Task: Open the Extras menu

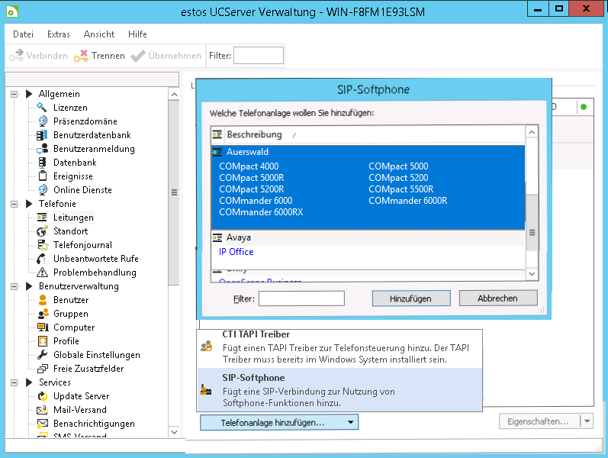Action: pos(58,34)
